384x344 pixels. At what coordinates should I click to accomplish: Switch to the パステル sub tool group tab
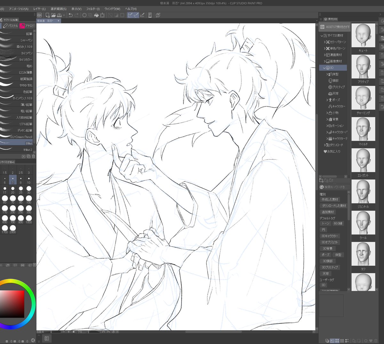click(11, 26)
